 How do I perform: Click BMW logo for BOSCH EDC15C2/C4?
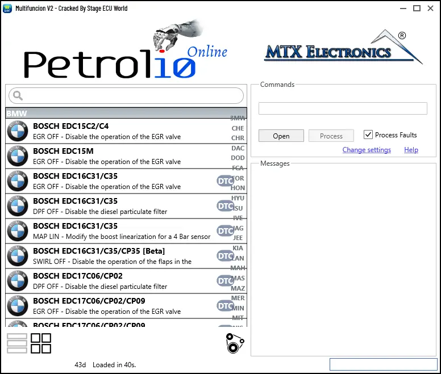18,131
